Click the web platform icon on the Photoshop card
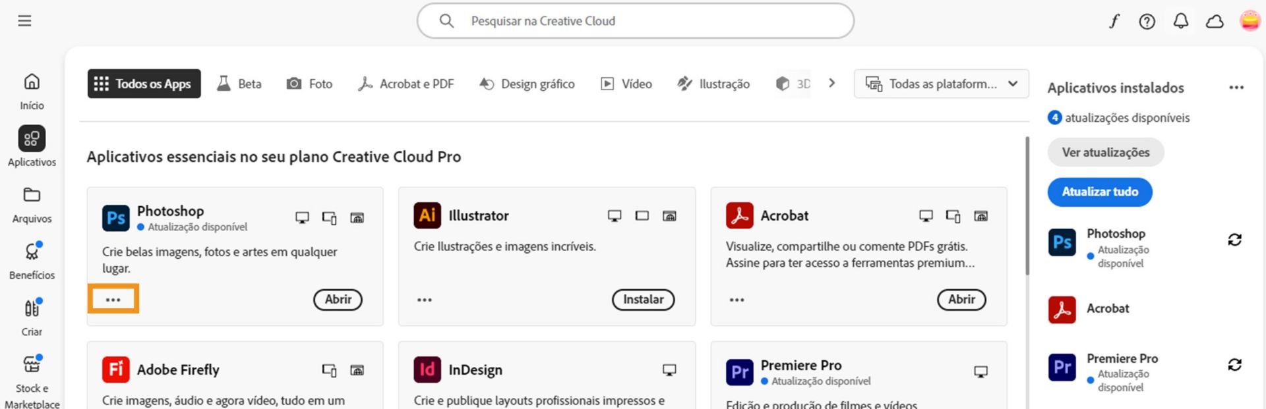Screen dimensions: 1266x409 (x=357, y=217)
